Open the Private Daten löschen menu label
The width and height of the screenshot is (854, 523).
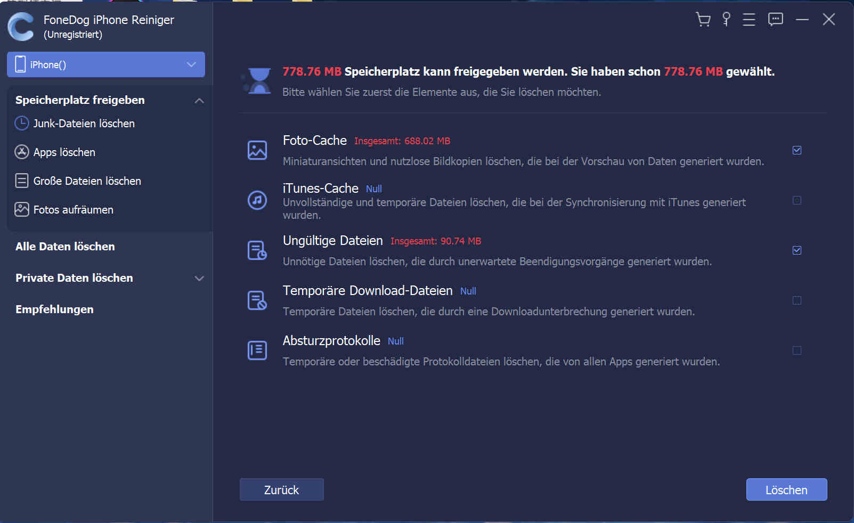point(74,278)
